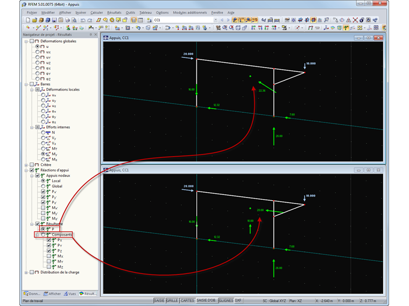Click the new node tool icon
Screen dimensions: 409x306
coord(28,27)
